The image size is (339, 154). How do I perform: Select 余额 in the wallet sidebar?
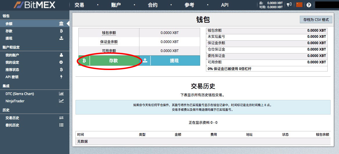tap(35, 24)
